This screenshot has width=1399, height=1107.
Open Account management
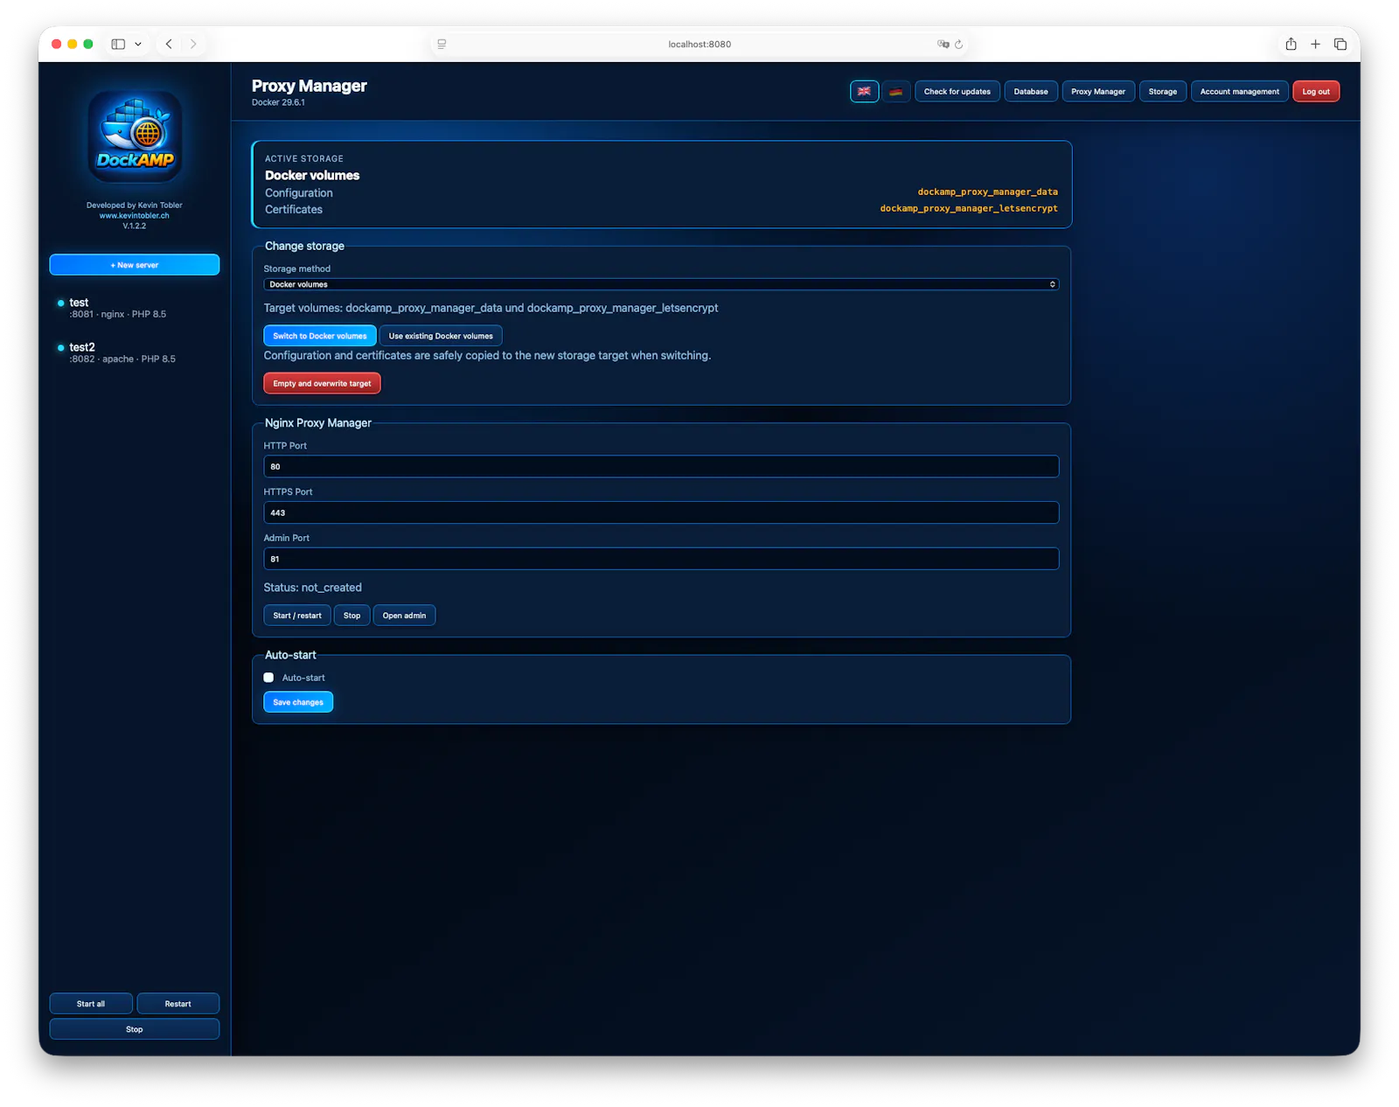[x=1239, y=91]
